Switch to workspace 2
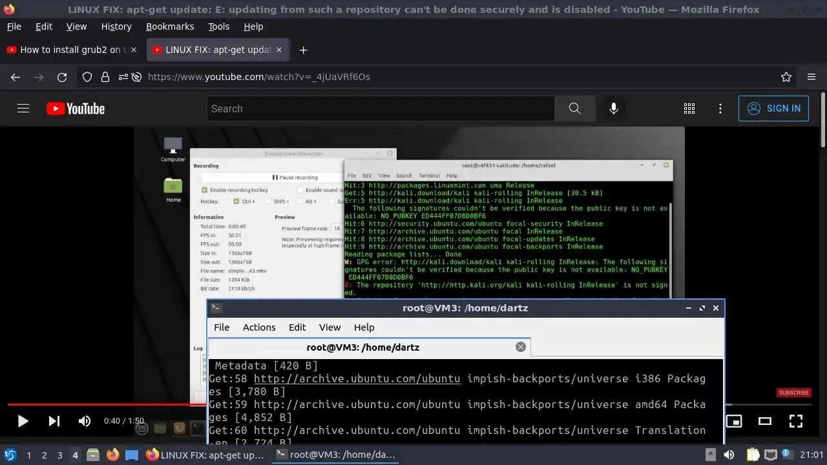Viewport: 827px width, 465px height. click(x=44, y=455)
